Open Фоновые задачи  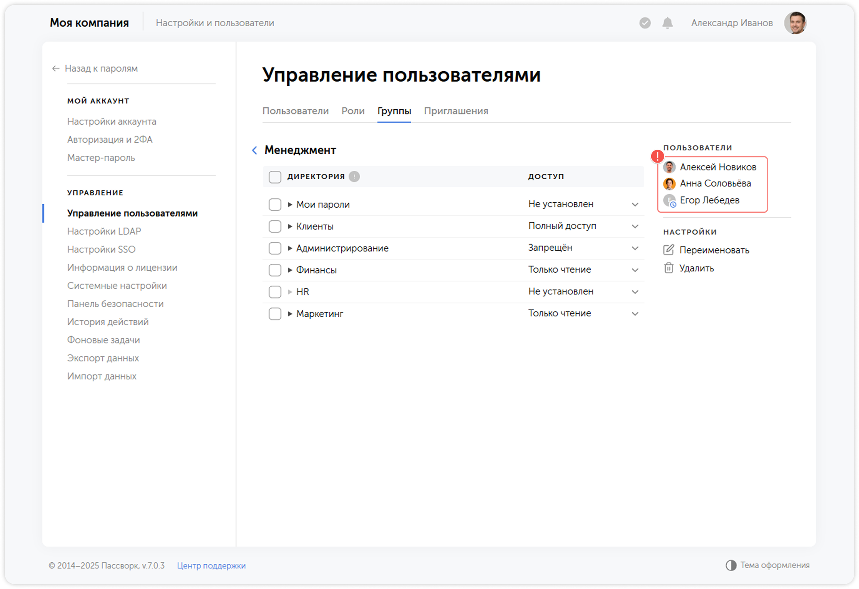104,340
